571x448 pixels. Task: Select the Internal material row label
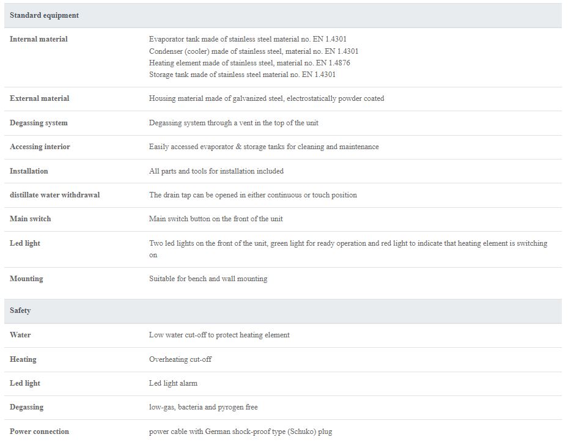39,39
